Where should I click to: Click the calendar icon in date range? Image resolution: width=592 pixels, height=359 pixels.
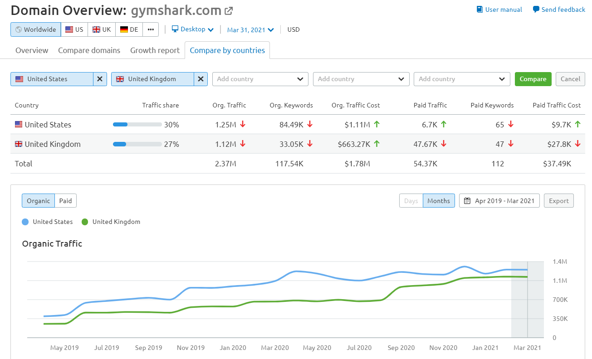[x=468, y=201]
